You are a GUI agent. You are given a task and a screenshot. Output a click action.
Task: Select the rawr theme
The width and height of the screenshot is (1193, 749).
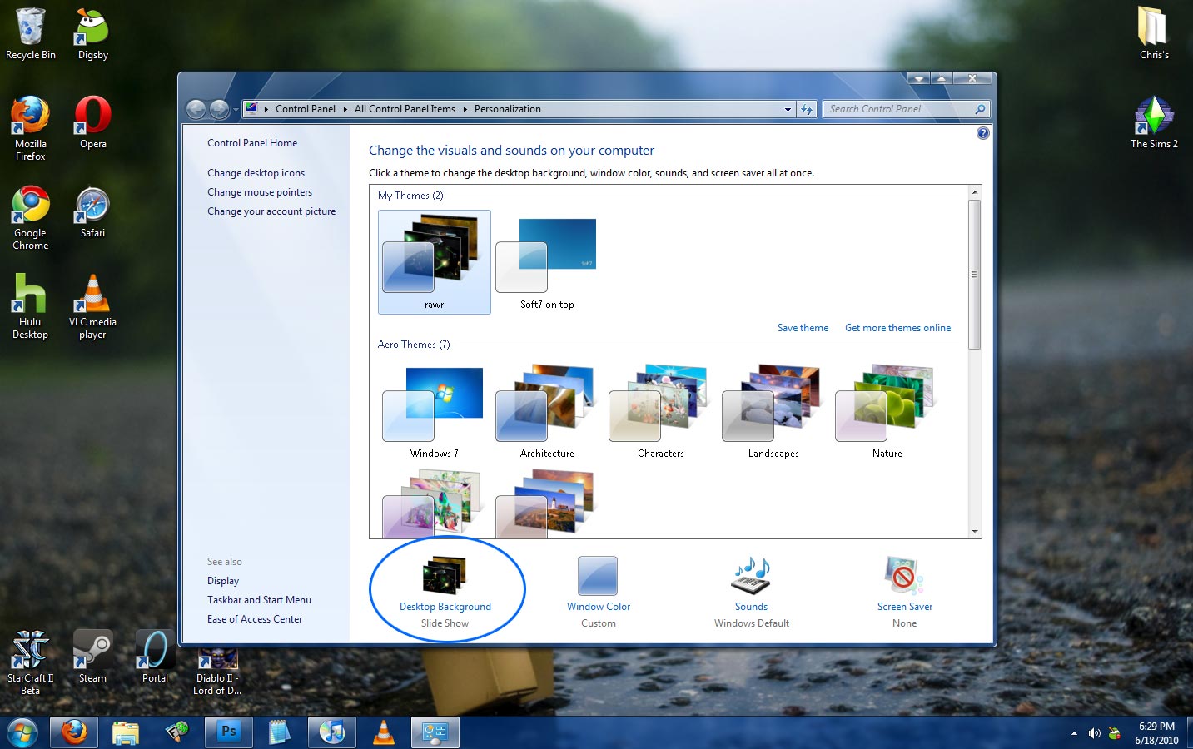434,262
